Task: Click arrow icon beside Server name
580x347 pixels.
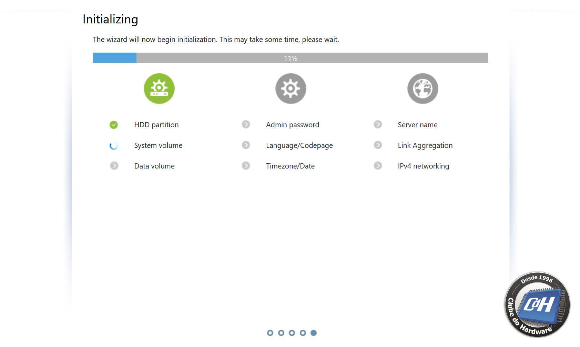Action: coord(378,124)
